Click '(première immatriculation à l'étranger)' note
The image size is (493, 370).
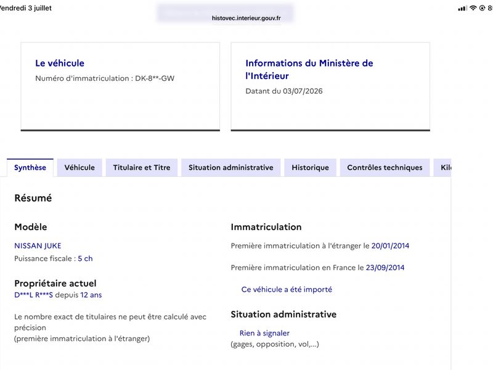tap(82, 339)
